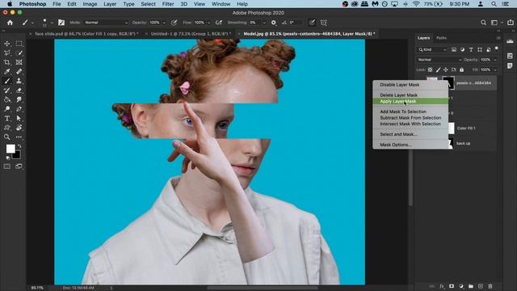Image resolution: width=517 pixels, height=291 pixels.
Task: Select the Frame tool
Action: coord(19,62)
